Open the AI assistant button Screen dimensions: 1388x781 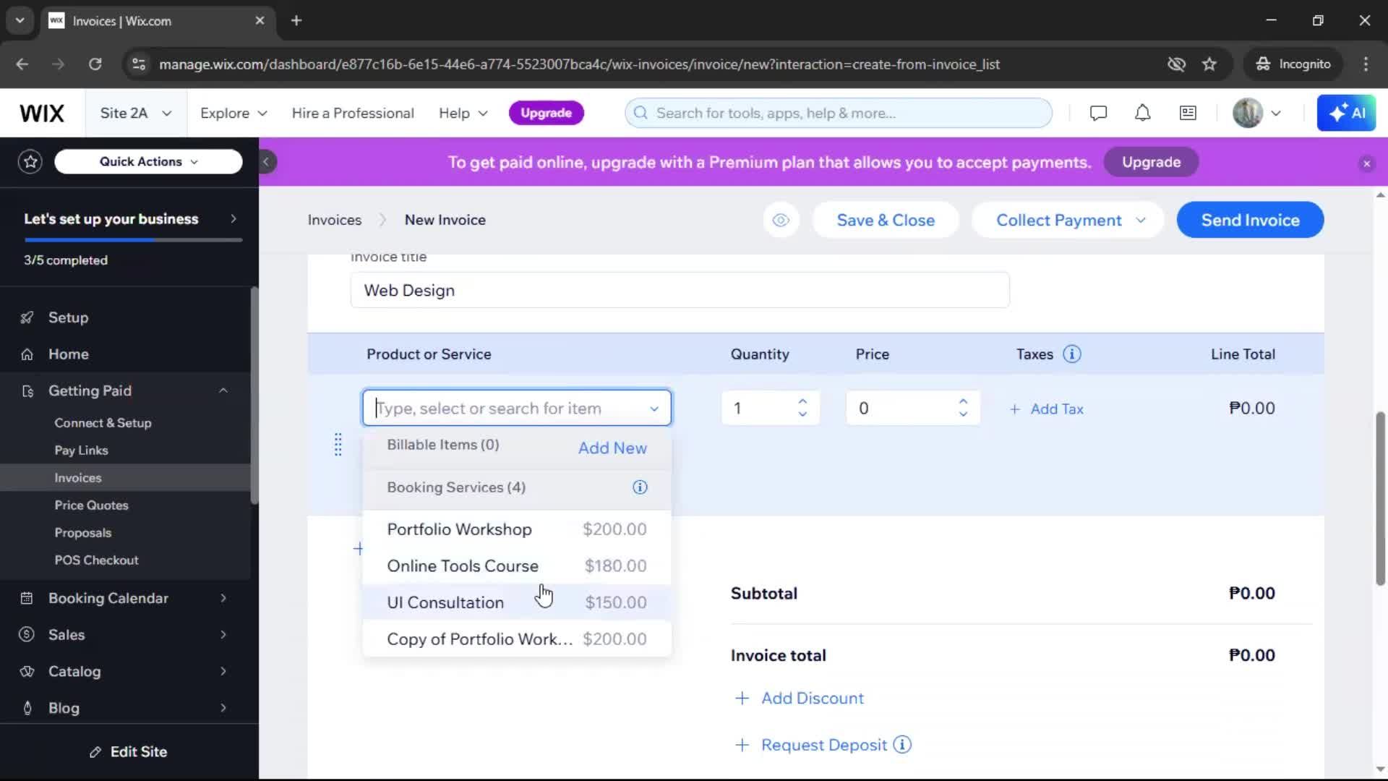(1346, 113)
